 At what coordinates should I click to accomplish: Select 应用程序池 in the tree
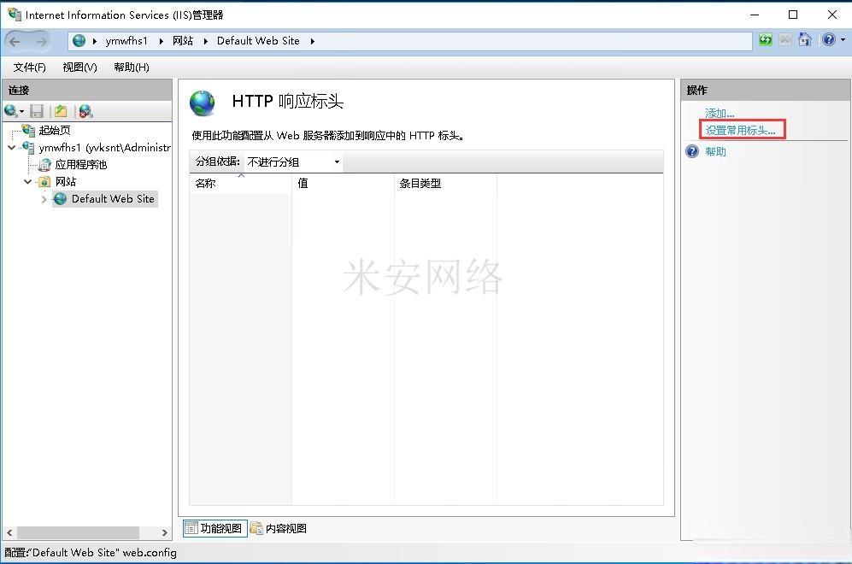click(81, 165)
